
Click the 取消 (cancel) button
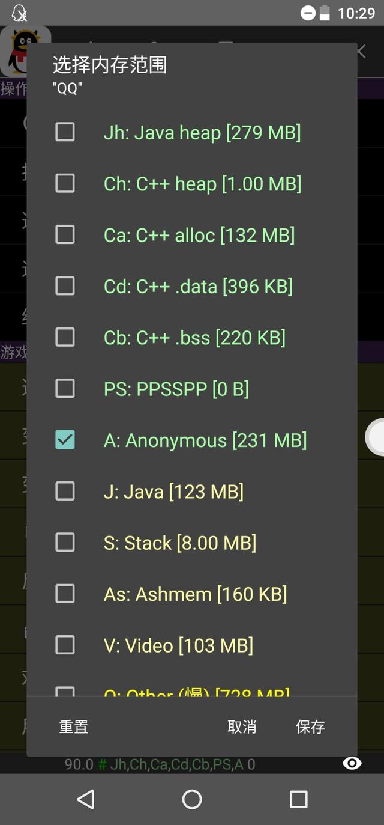point(242,726)
